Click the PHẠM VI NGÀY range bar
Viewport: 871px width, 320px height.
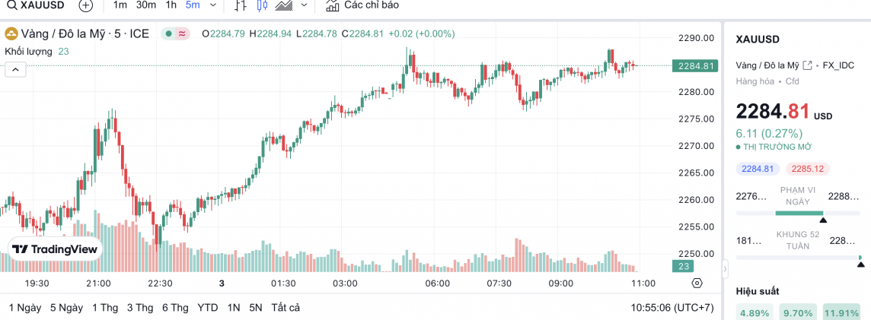[799, 213]
